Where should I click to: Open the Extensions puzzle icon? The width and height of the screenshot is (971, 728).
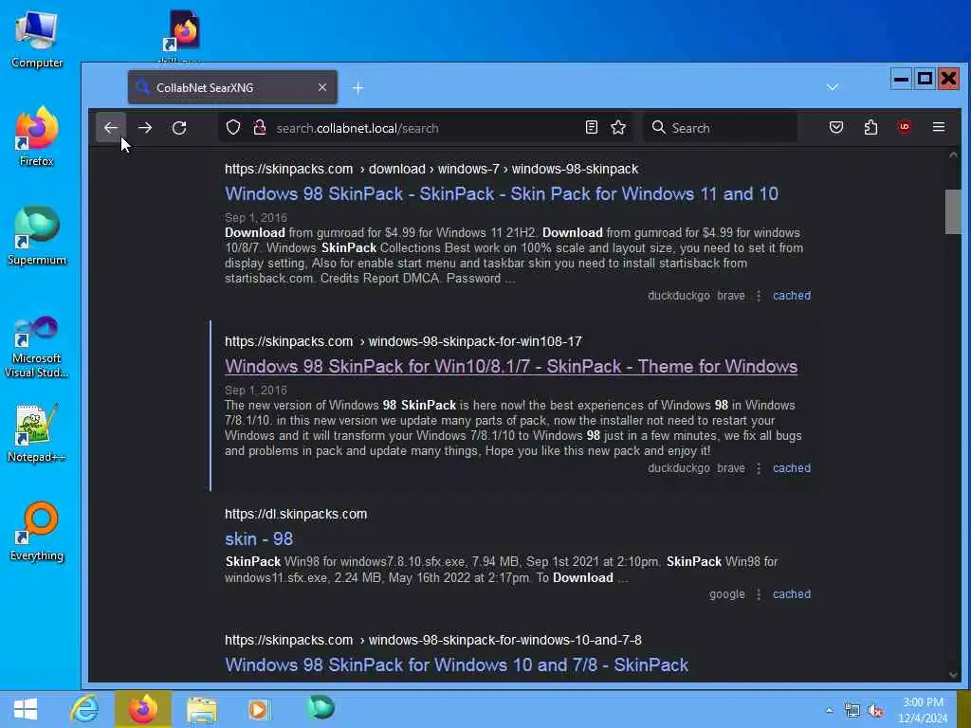[x=870, y=128]
